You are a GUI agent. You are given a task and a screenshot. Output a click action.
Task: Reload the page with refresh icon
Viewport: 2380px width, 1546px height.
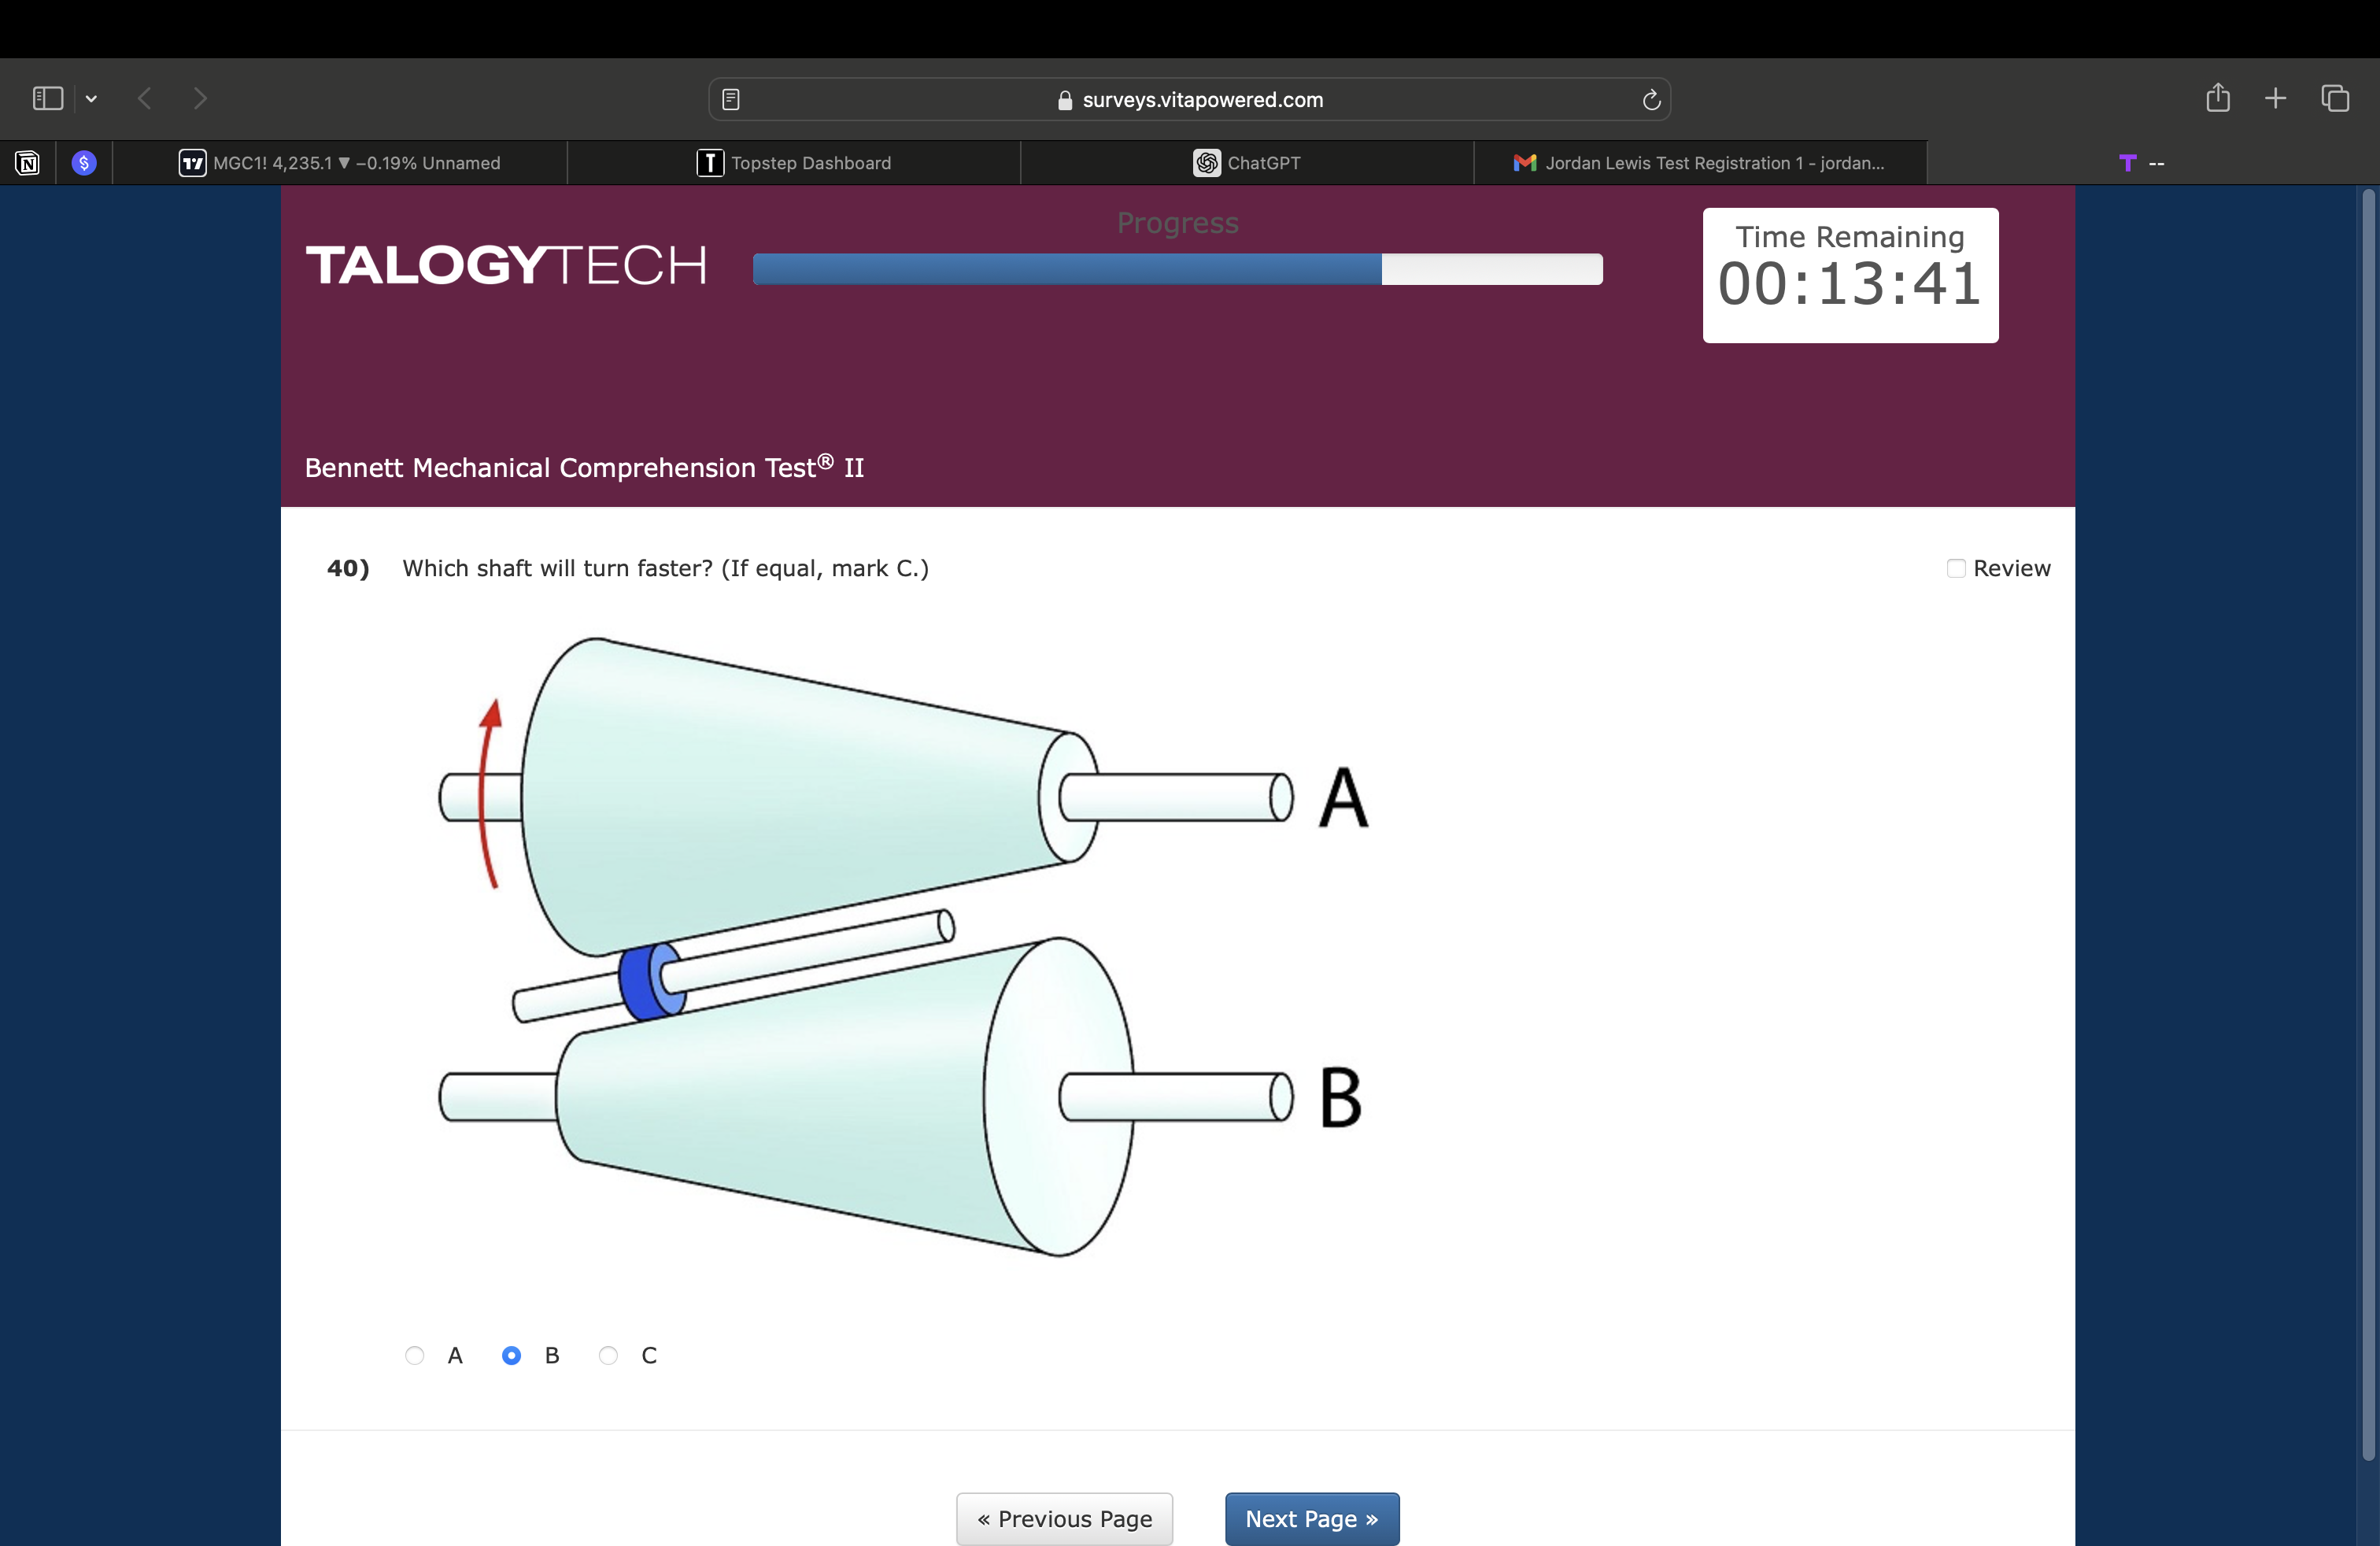[x=1651, y=99]
